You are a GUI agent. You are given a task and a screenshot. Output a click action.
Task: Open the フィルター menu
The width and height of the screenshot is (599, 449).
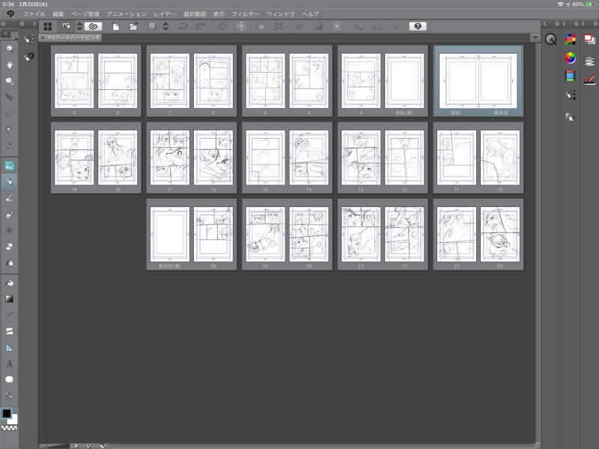(246, 14)
